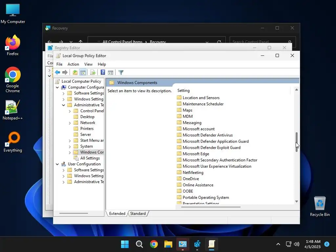Collapse Administrative Templates under Computer Configuration
The image size is (336, 252).
point(63,105)
